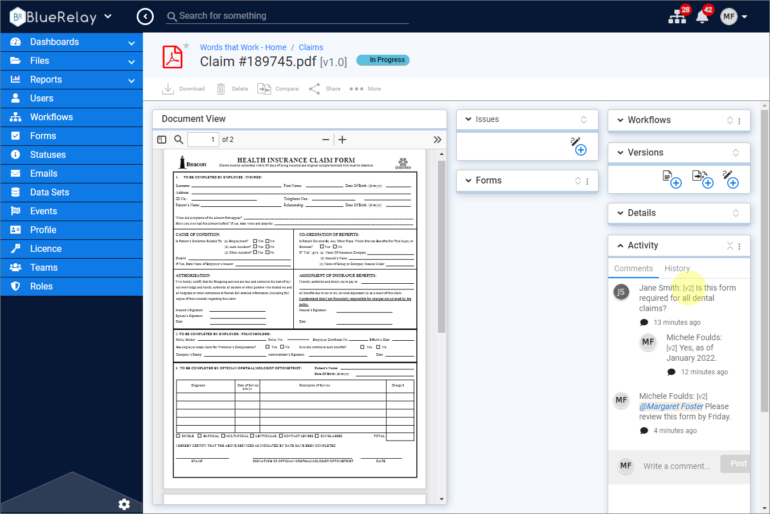Open the More actions ellipsis
Image resolution: width=770 pixels, height=514 pixels.
point(365,89)
